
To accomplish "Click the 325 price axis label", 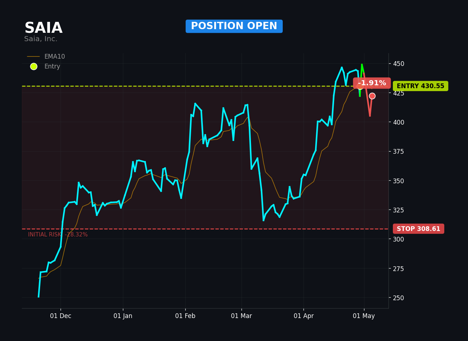I will [399, 210].
